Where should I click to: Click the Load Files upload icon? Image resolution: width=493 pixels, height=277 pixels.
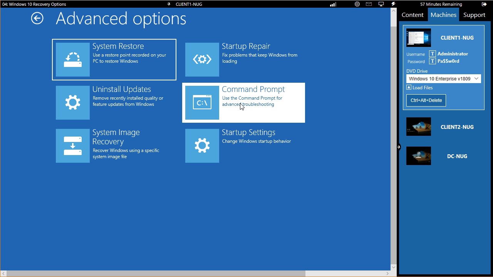(409, 87)
